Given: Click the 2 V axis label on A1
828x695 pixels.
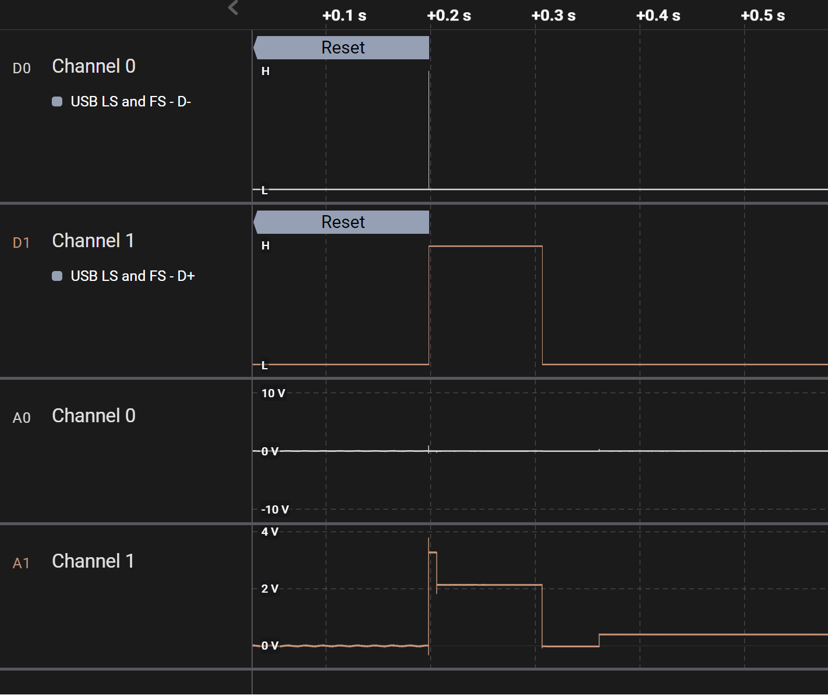Looking at the screenshot, I should 270,589.
